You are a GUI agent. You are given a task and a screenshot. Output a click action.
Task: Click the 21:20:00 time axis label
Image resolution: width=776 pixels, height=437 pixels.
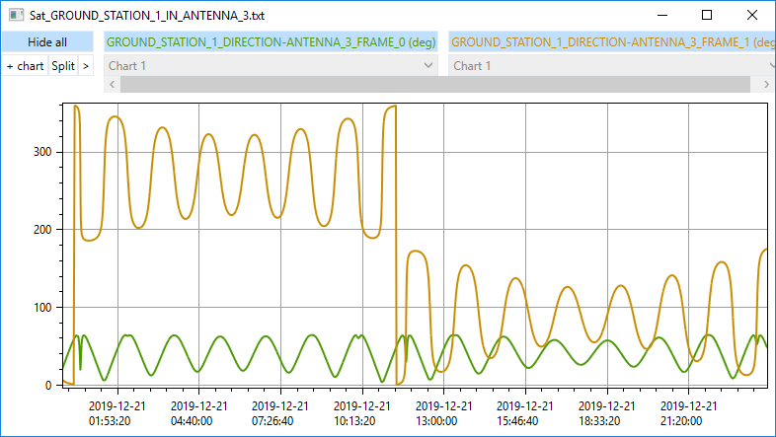[x=686, y=412]
